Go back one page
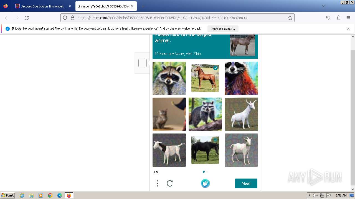This screenshot has width=355, height=199. (7, 18)
